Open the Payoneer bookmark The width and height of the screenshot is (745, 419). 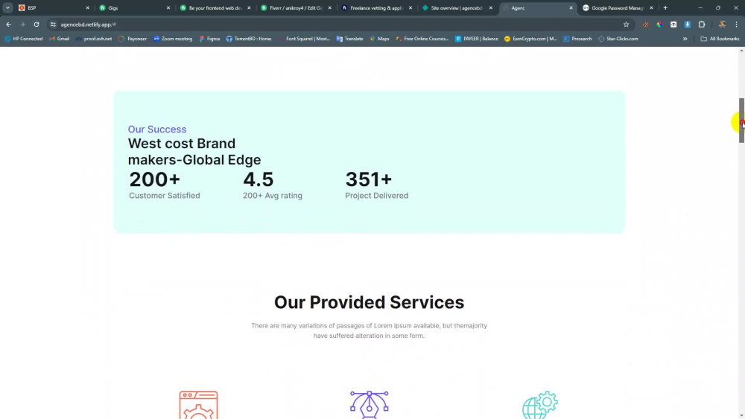coord(133,39)
